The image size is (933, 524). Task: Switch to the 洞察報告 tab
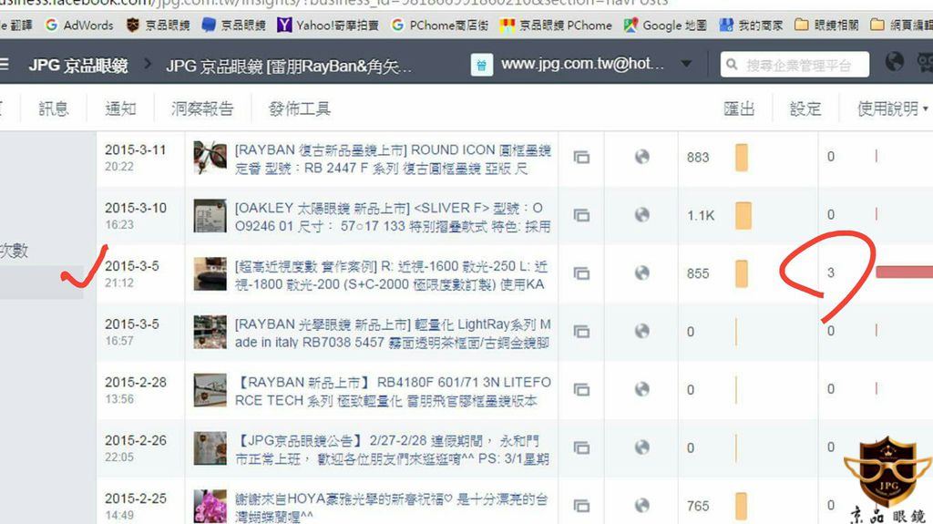pyautogui.click(x=202, y=108)
